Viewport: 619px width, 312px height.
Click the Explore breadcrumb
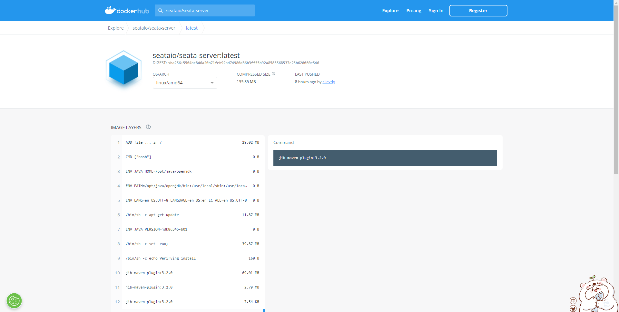116,28
